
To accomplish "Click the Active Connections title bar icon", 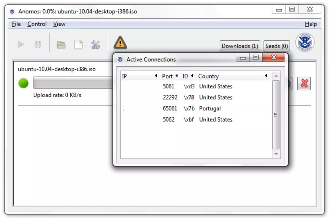I will 120,59.
